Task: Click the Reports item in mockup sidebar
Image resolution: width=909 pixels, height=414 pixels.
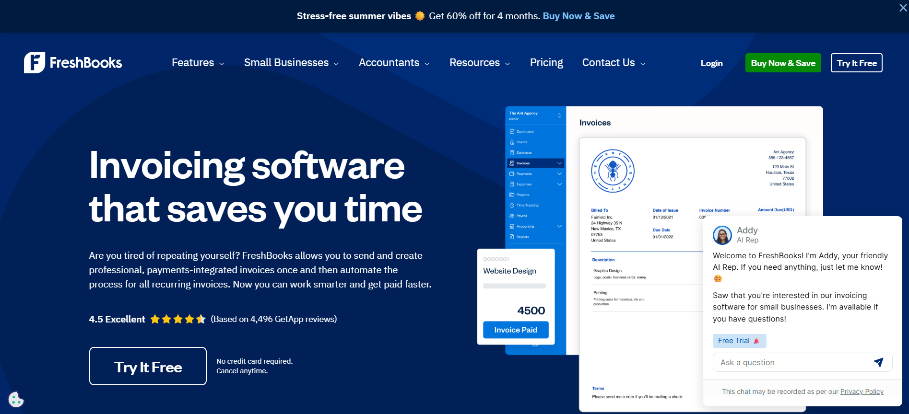Action: click(x=522, y=237)
